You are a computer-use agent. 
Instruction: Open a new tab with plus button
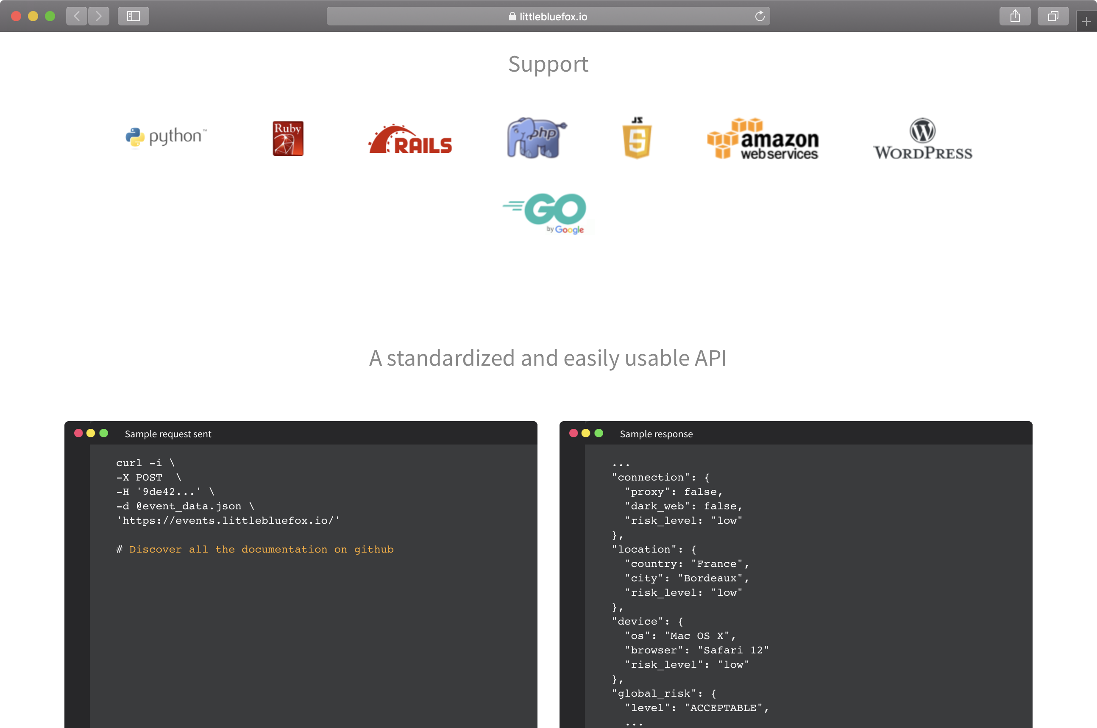(1086, 22)
